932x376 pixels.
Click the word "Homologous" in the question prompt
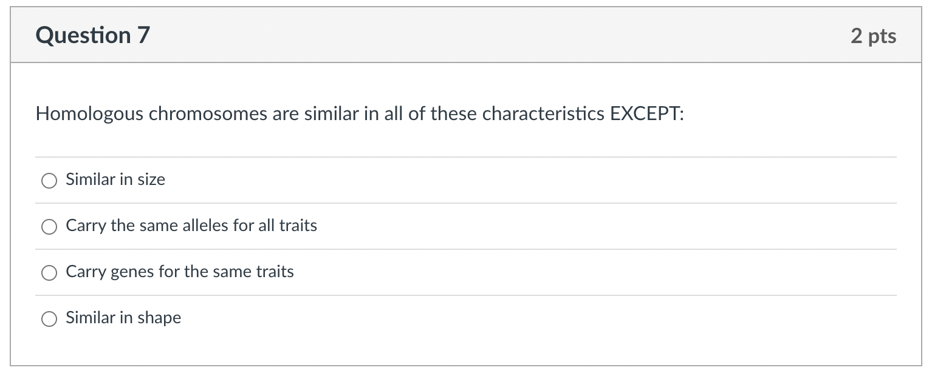click(90, 114)
